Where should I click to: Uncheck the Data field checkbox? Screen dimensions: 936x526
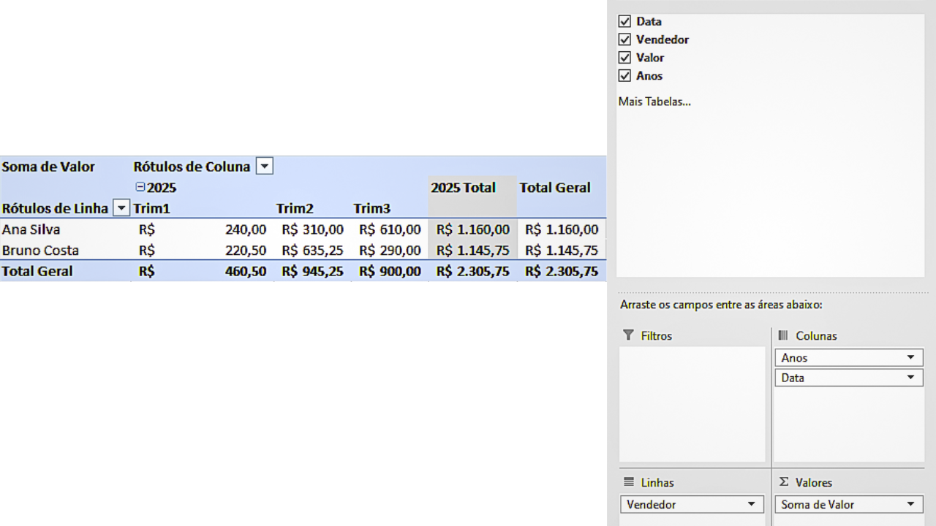(x=624, y=21)
